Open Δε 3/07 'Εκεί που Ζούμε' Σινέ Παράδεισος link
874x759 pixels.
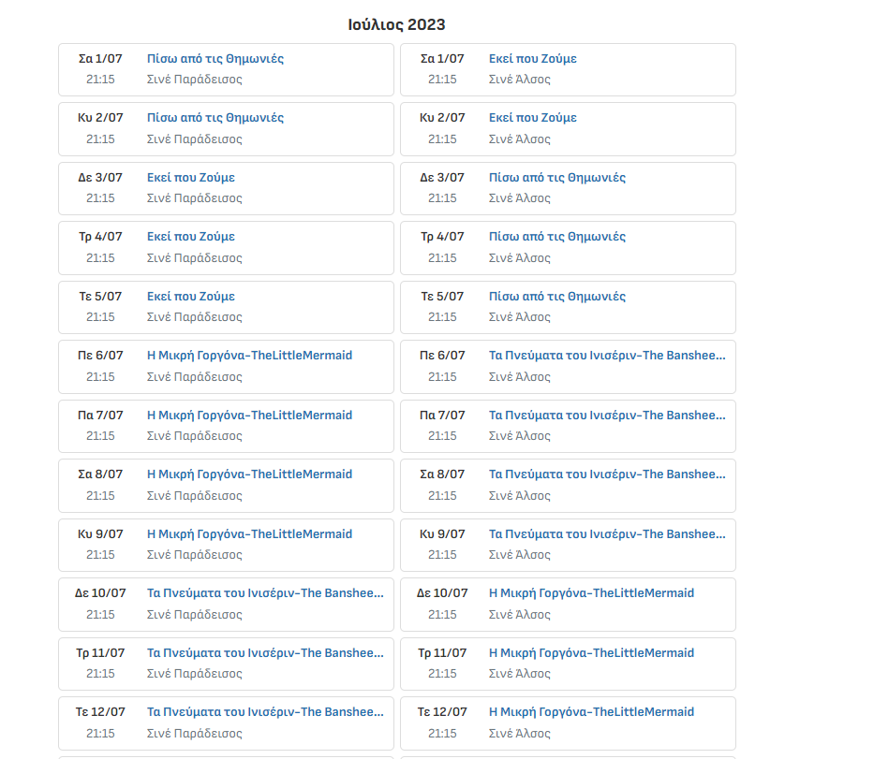190,178
